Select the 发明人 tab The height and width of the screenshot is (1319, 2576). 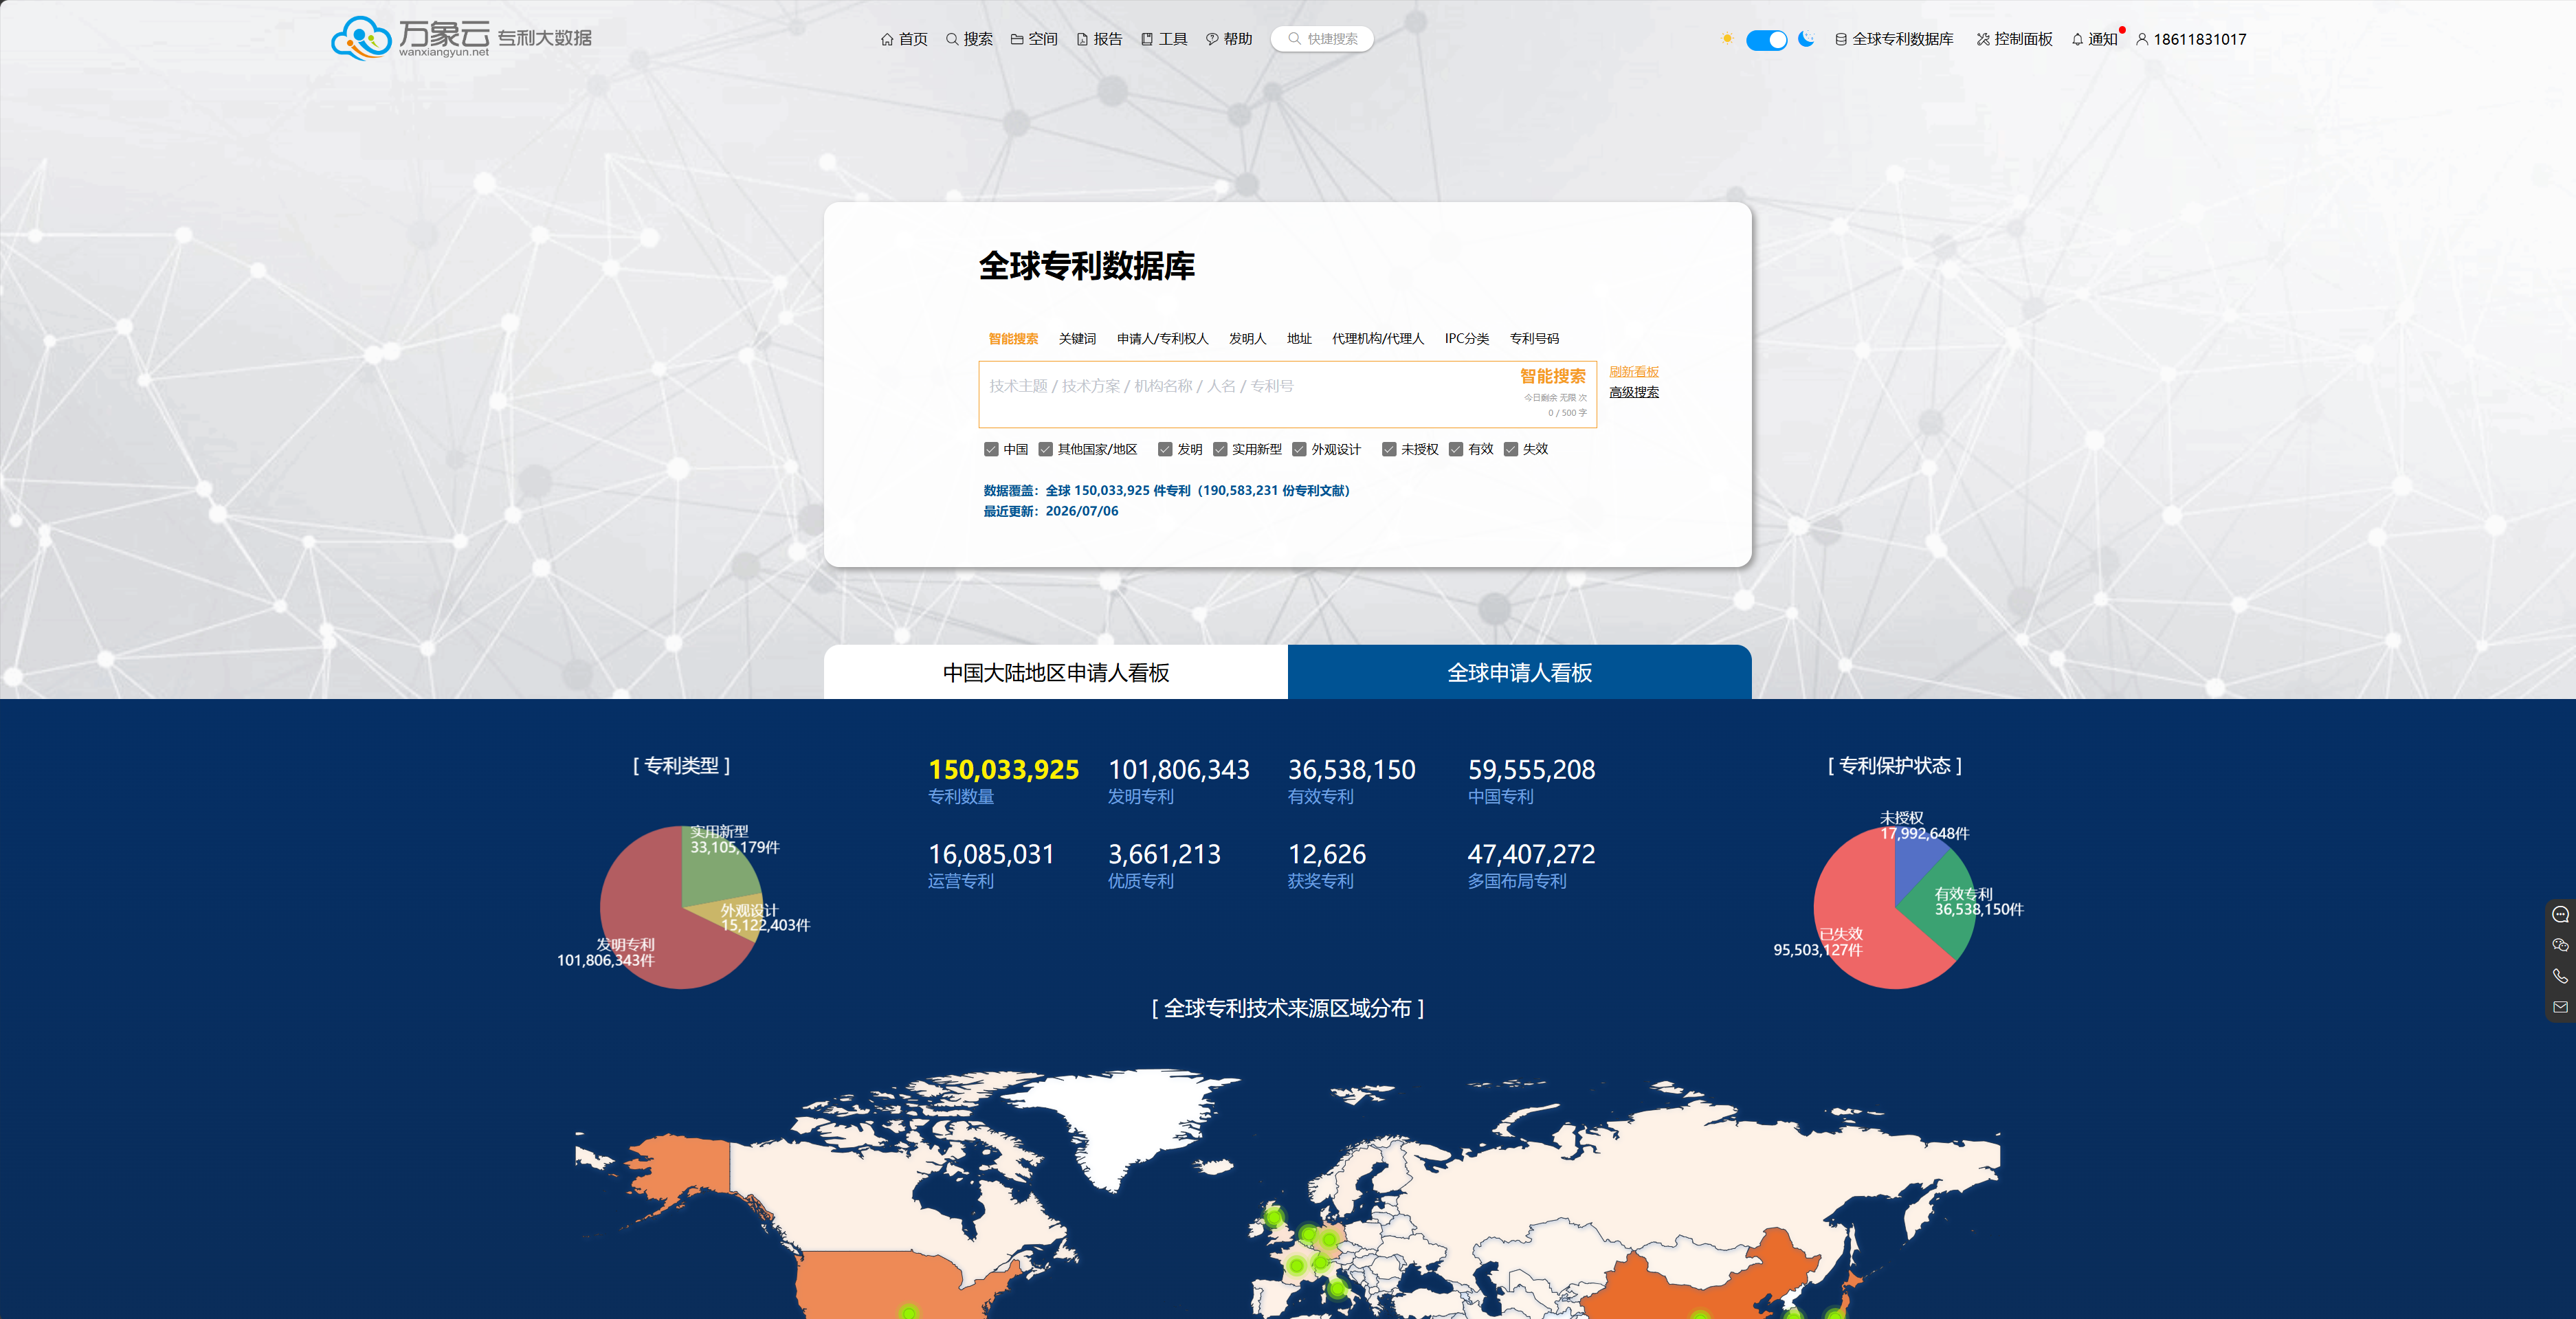(1247, 339)
